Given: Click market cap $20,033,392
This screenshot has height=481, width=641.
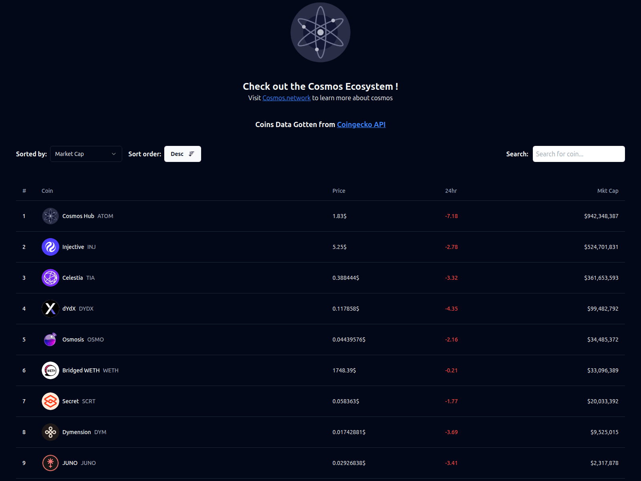Looking at the screenshot, I should click(x=603, y=401).
